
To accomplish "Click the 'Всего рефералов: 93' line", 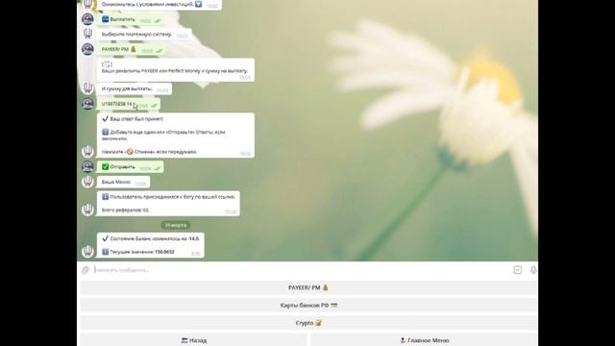I will click(x=125, y=210).
